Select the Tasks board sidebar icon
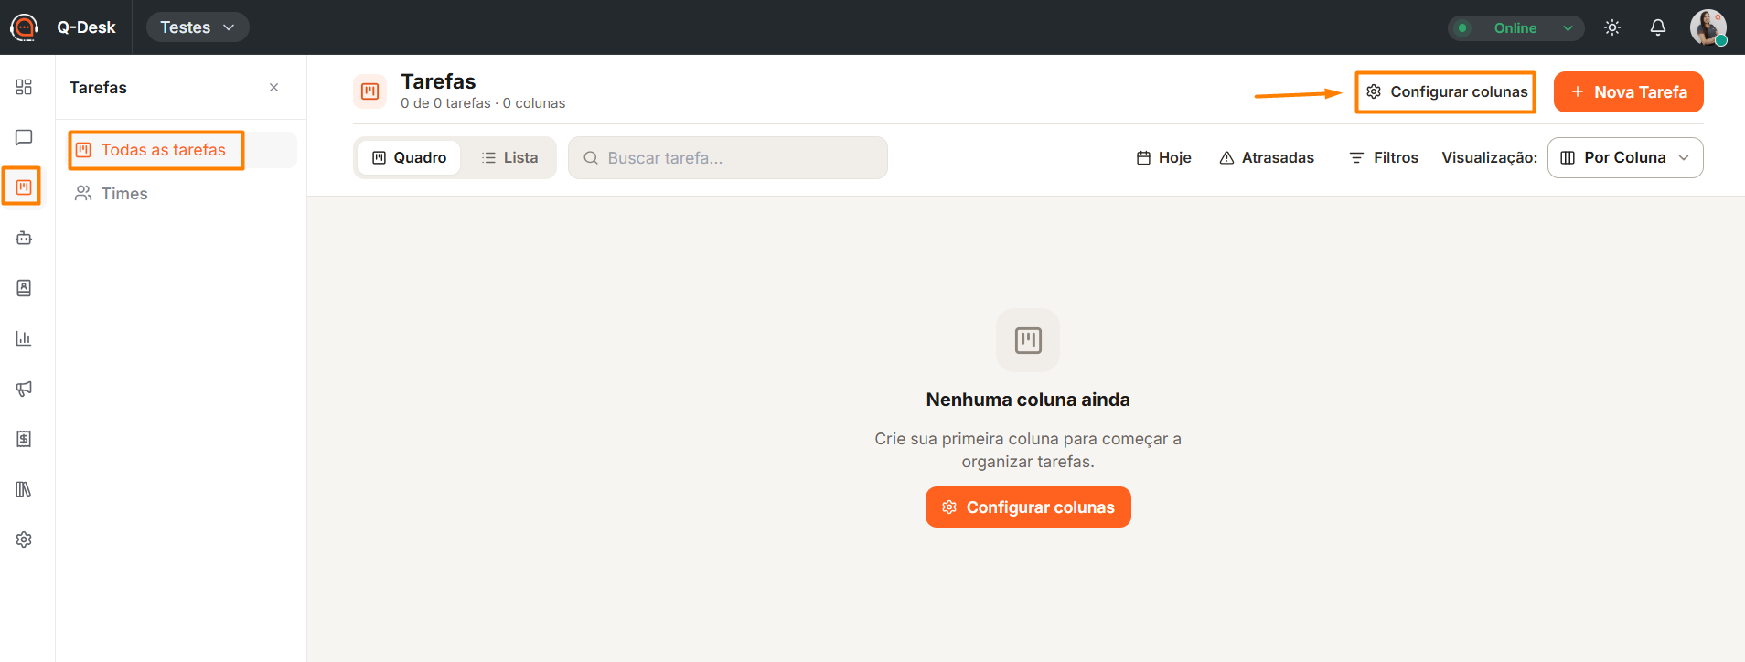The height and width of the screenshot is (662, 1745). point(24,187)
